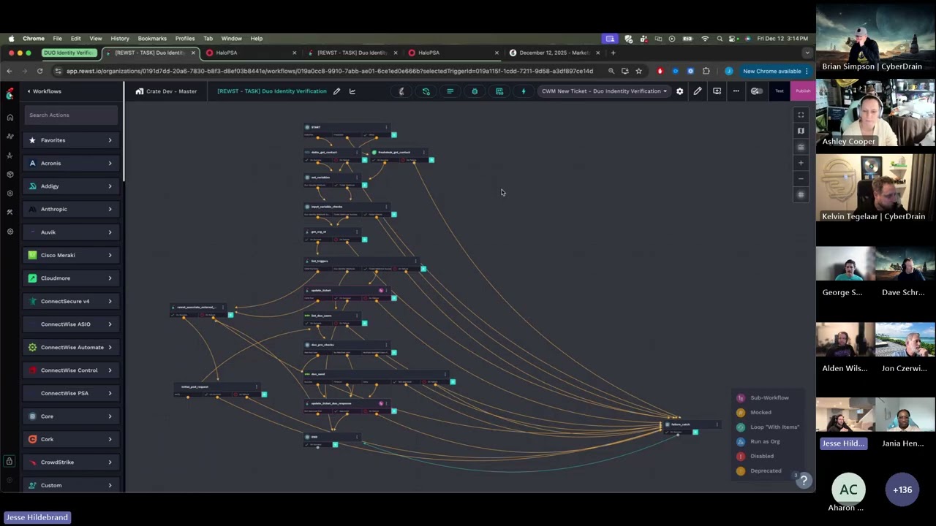Enter fullscreen canvas view
Screen dimensions: 936x526
pyautogui.click(x=801, y=115)
